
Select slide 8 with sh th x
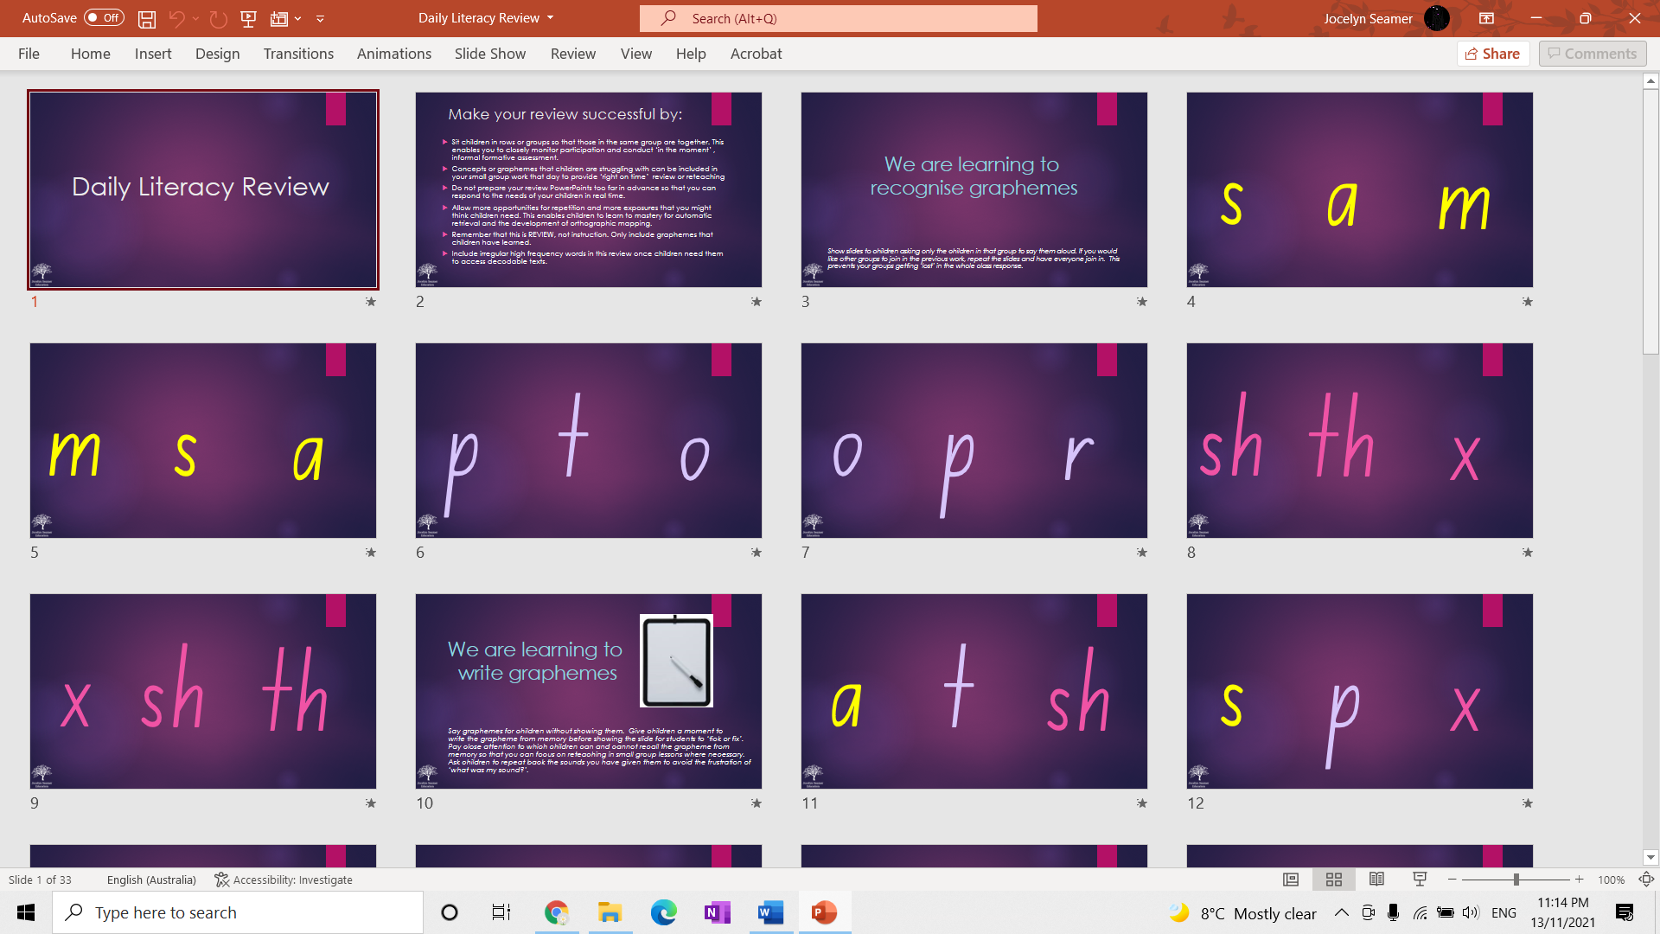point(1360,440)
